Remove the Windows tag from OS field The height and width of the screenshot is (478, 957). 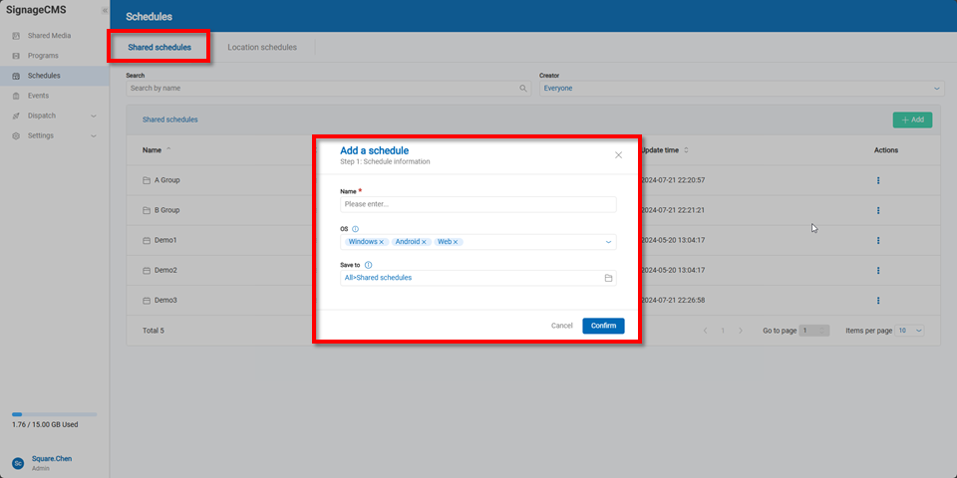[x=382, y=242]
